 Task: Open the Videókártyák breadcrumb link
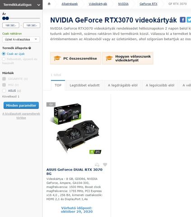click(x=98, y=4)
